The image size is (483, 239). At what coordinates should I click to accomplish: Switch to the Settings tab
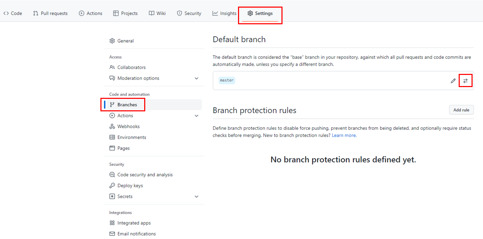260,13
